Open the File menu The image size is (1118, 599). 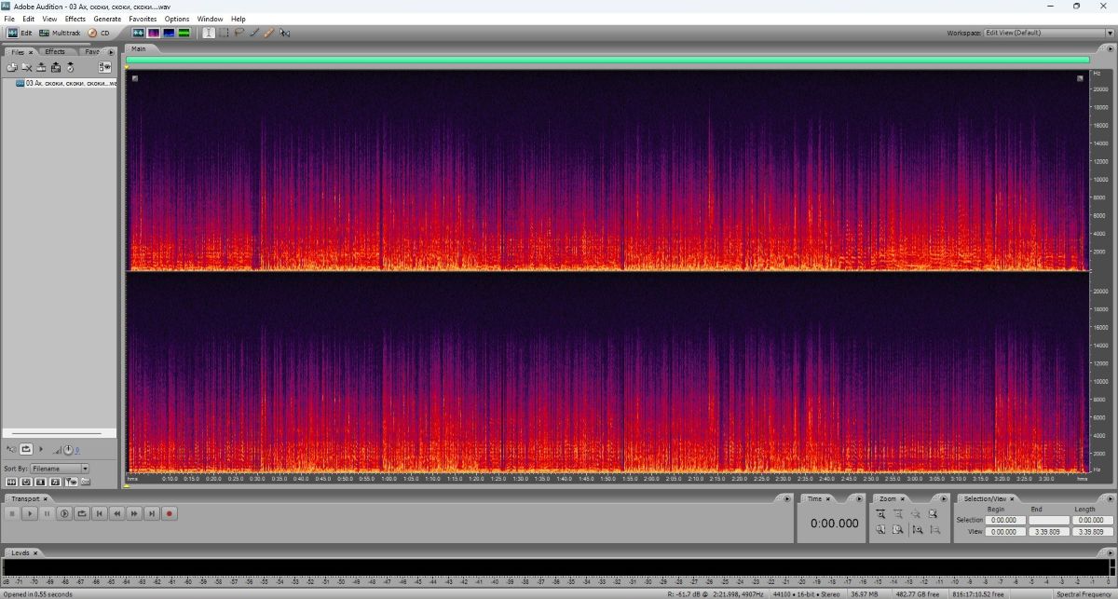point(9,19)
